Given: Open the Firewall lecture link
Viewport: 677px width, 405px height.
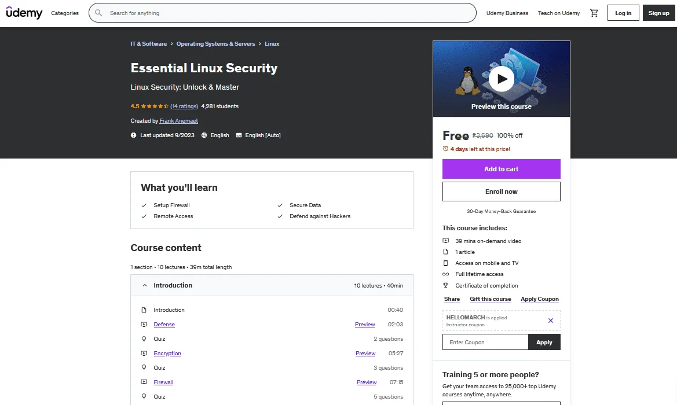Looking at the screenshot, I should click(x=163, y=382).
